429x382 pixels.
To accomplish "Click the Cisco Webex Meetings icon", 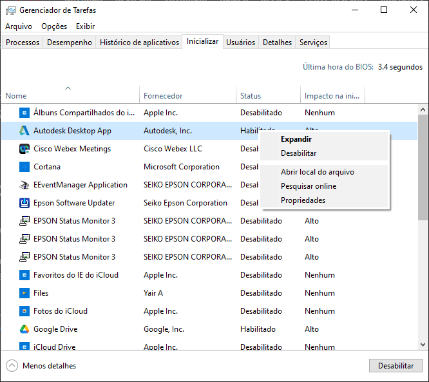I will [x=24, y=149].
